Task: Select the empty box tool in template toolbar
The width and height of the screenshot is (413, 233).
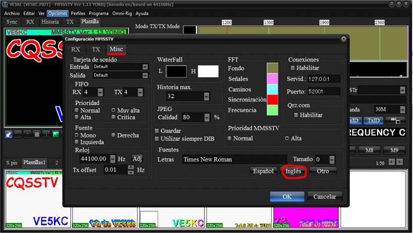Action: (27, 134)
